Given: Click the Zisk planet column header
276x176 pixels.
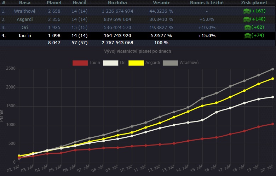Looking at the screenshot, I should coord(254,3).
